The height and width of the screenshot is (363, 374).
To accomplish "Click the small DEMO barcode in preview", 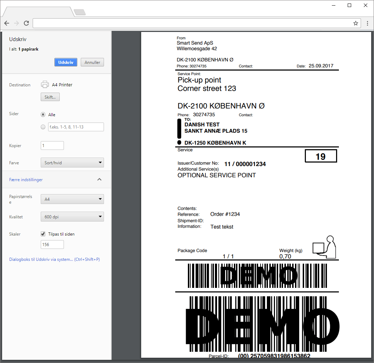I will coord(257,276).
